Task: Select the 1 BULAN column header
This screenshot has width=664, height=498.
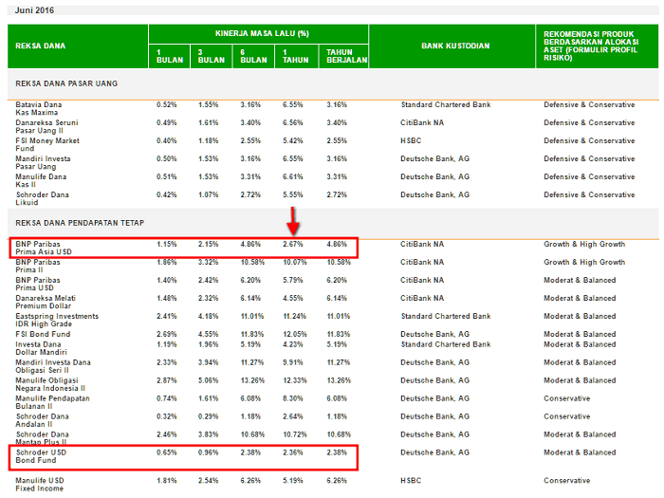Action: pos(170,56)
